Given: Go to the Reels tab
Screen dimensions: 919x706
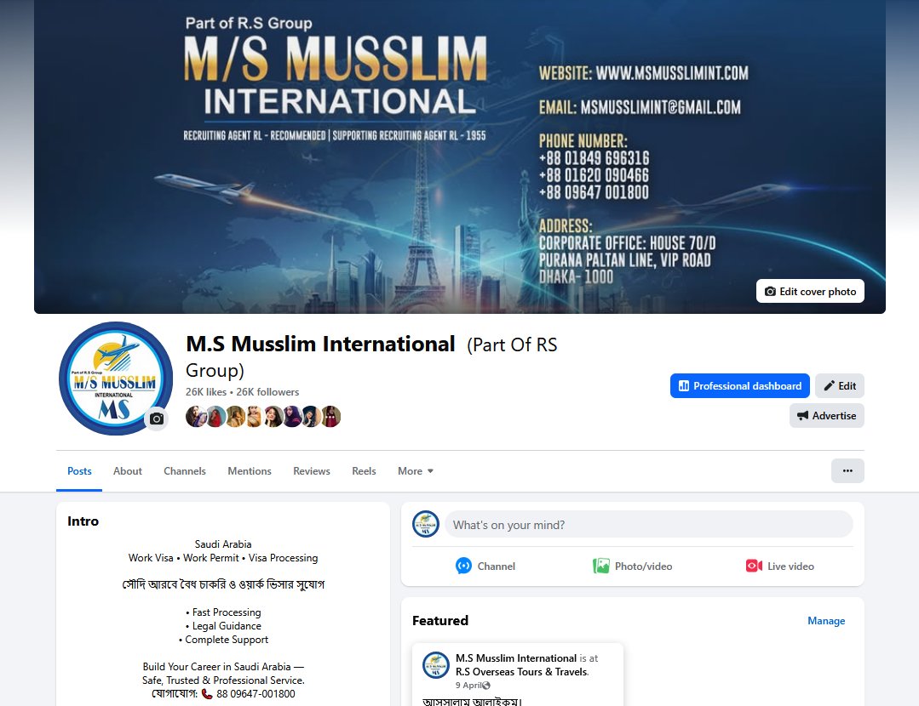Looking at the screenshot, I should (x=364, y=471).
